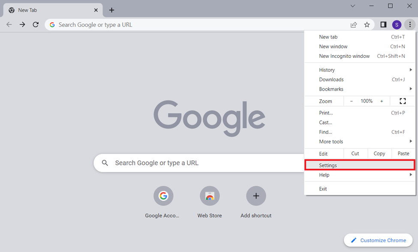Click the forward navigation arrow
The image size is (418, 252).
[22, 25]
